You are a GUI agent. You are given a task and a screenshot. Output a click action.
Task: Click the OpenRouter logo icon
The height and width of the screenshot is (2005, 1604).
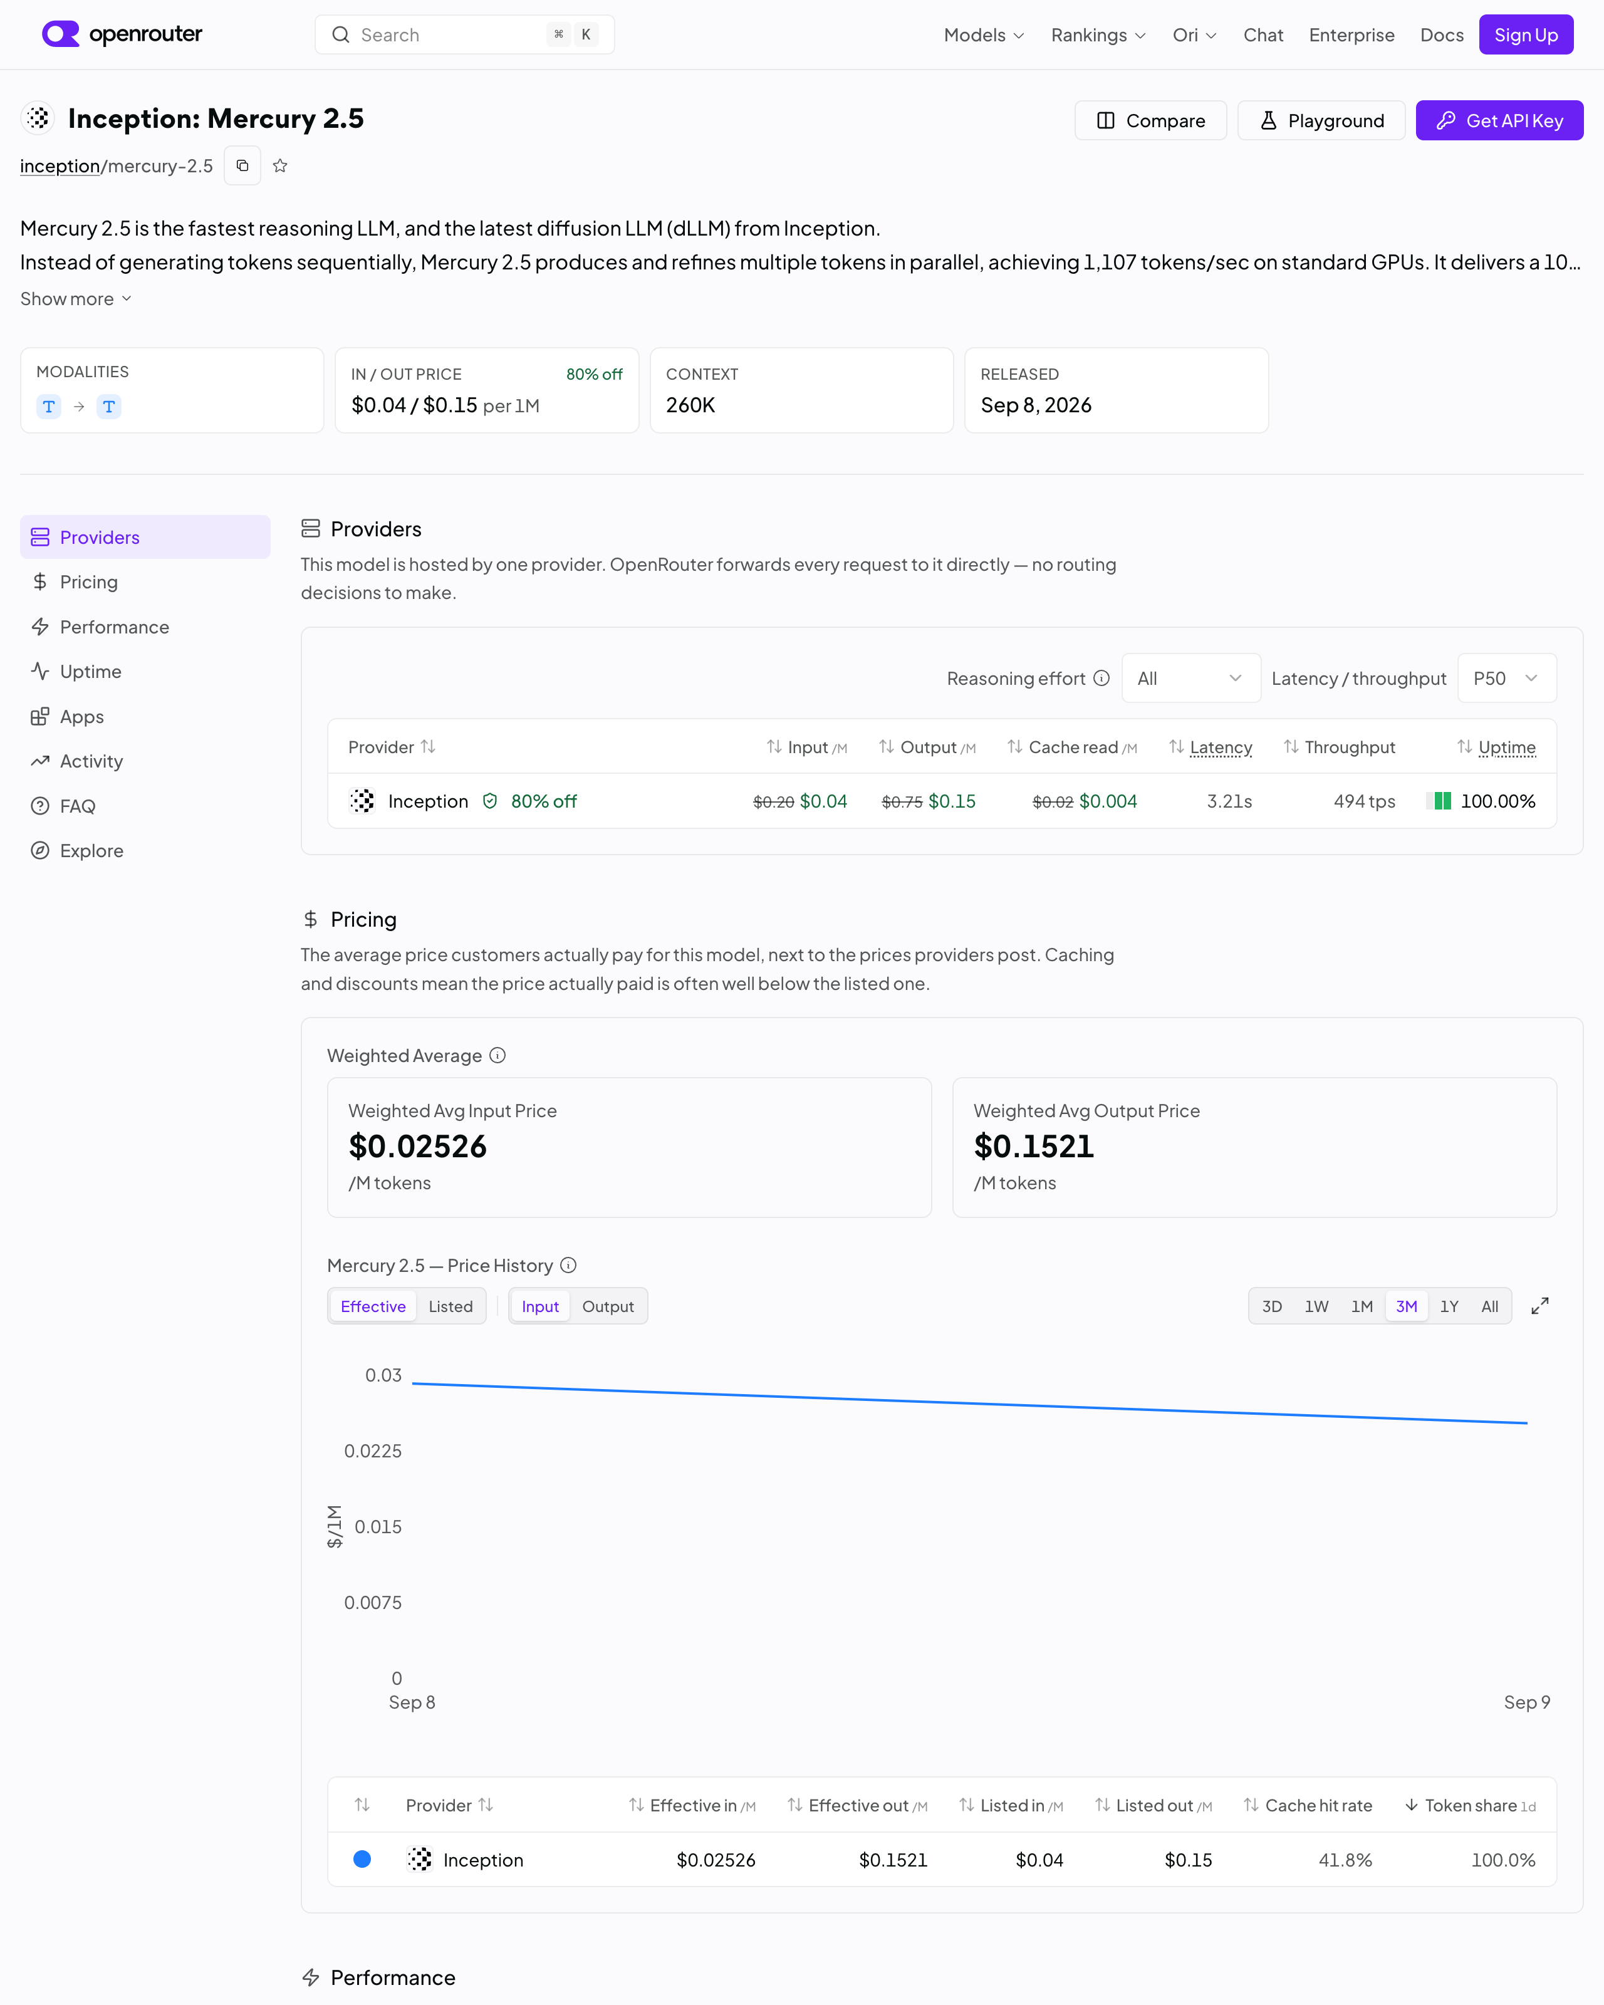[x=60, y=34]
